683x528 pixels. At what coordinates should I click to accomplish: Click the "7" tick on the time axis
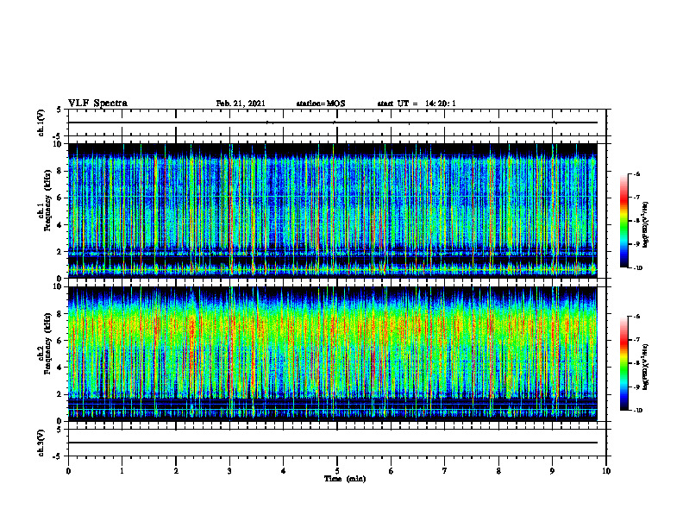tap(445, 471)
